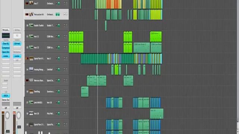
Task: Click the Spiral Part 2 track icon
Action: click(31, 124)
